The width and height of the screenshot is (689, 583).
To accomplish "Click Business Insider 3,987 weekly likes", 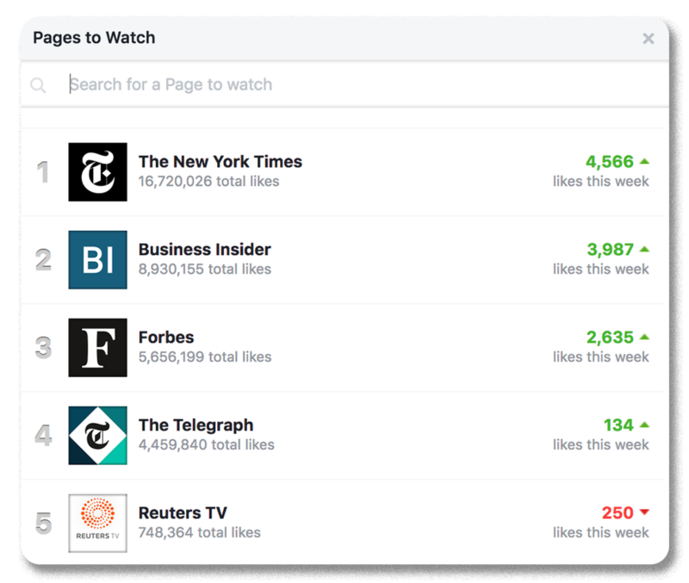I will point(609,250).
